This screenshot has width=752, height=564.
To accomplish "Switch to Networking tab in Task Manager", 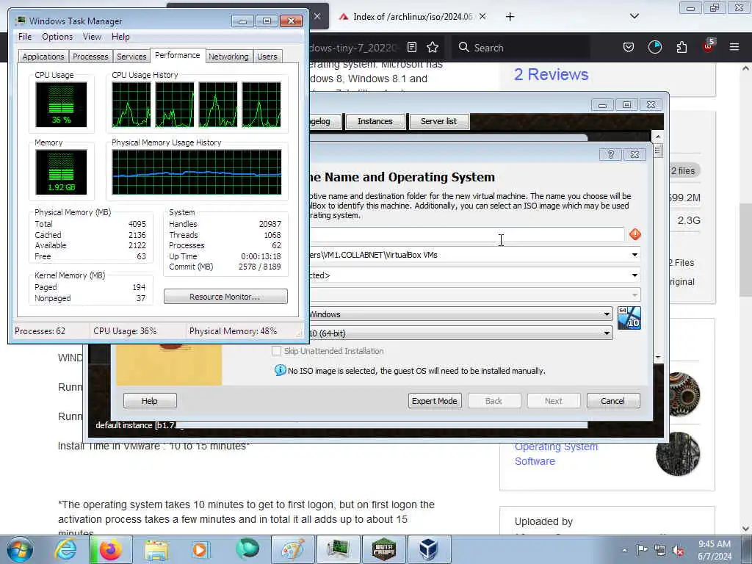I will pos(228,57).
